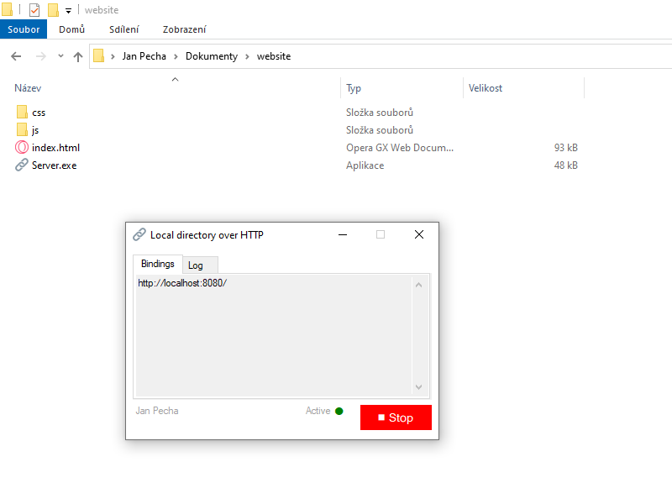Go up one folder level arrow
The image size is (672, 504).
click(78, 56)
